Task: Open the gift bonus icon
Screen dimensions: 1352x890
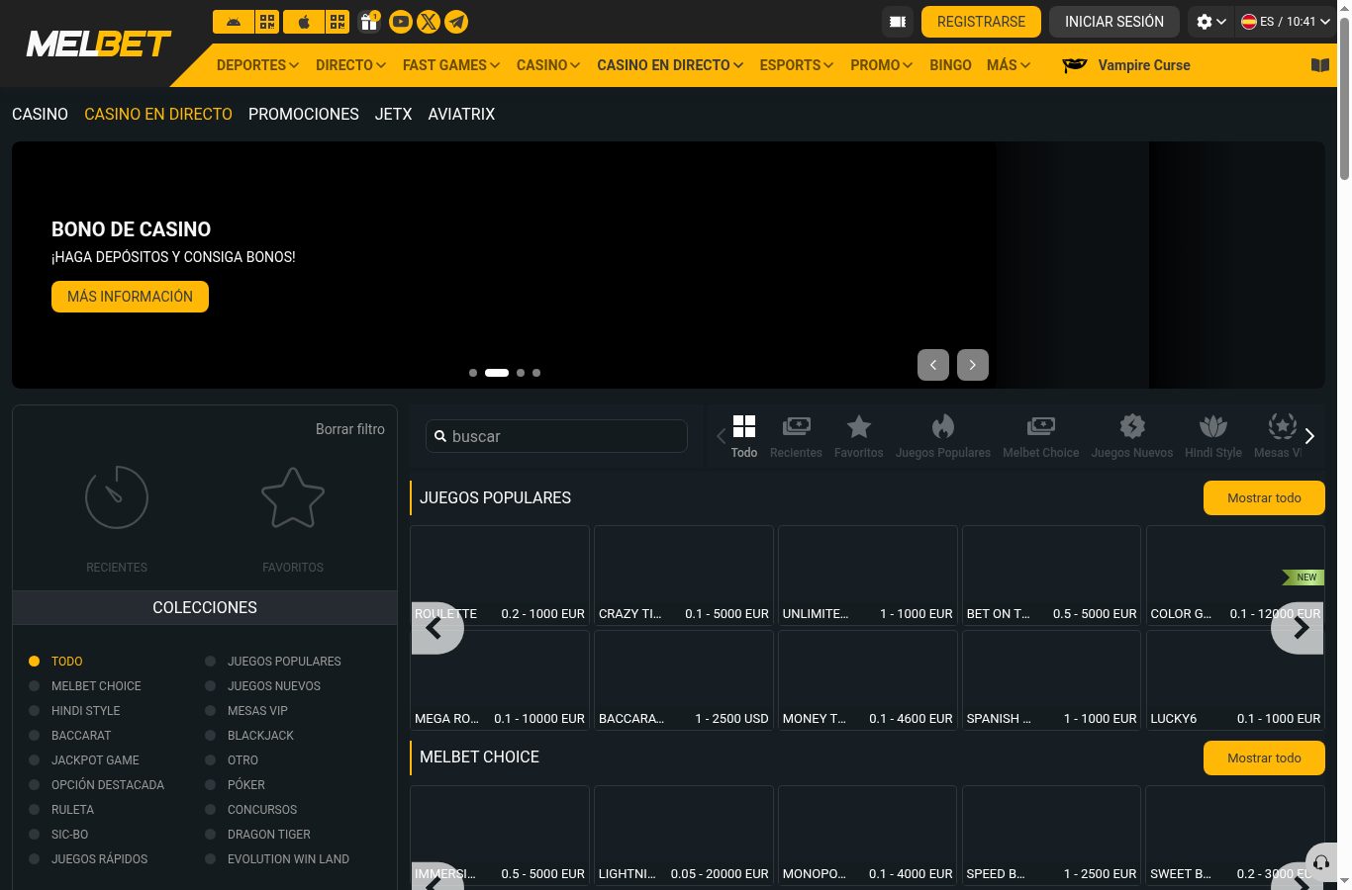Action: (369, 21)
